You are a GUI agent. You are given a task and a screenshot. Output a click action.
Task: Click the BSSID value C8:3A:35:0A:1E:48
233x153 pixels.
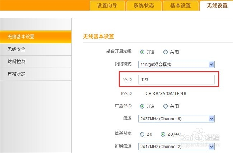click(x=166, y=94)
